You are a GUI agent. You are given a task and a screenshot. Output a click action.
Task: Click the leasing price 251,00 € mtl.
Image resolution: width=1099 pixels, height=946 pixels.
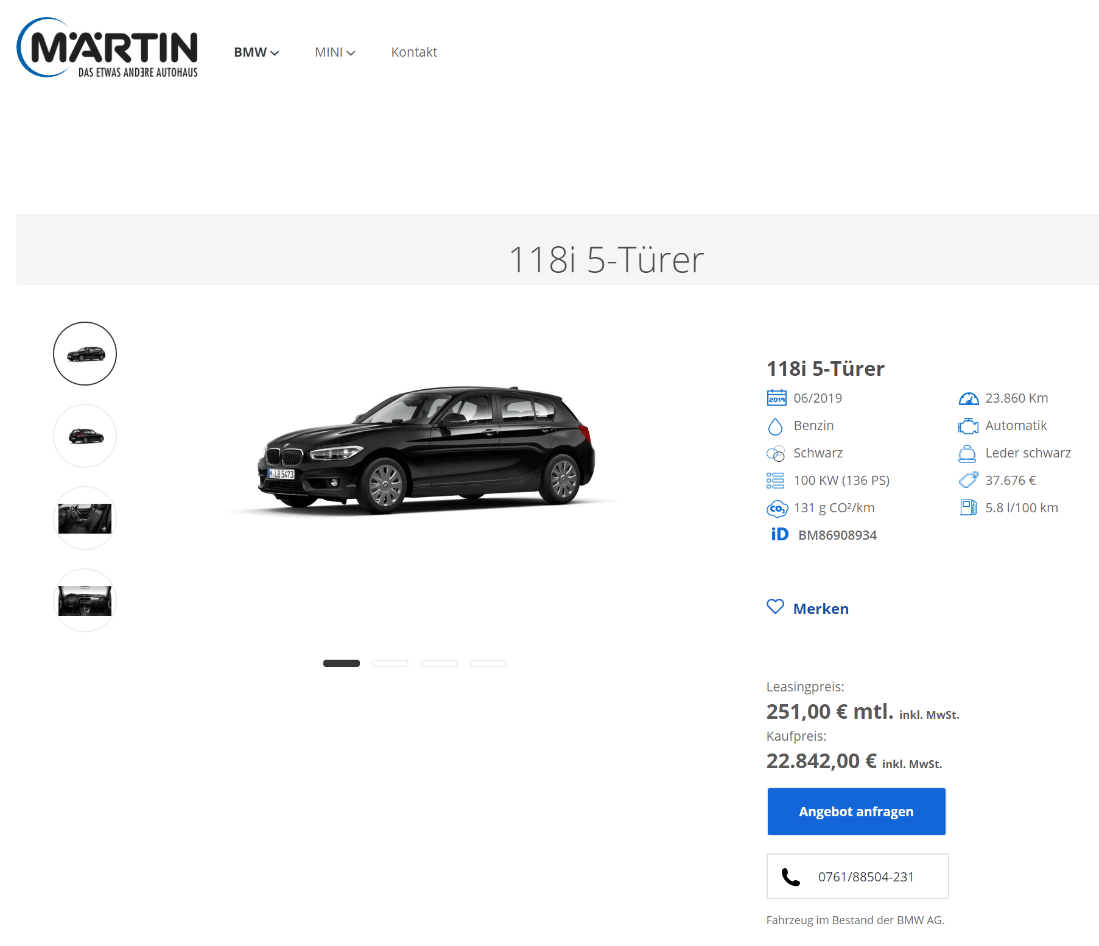coord(830,711)
